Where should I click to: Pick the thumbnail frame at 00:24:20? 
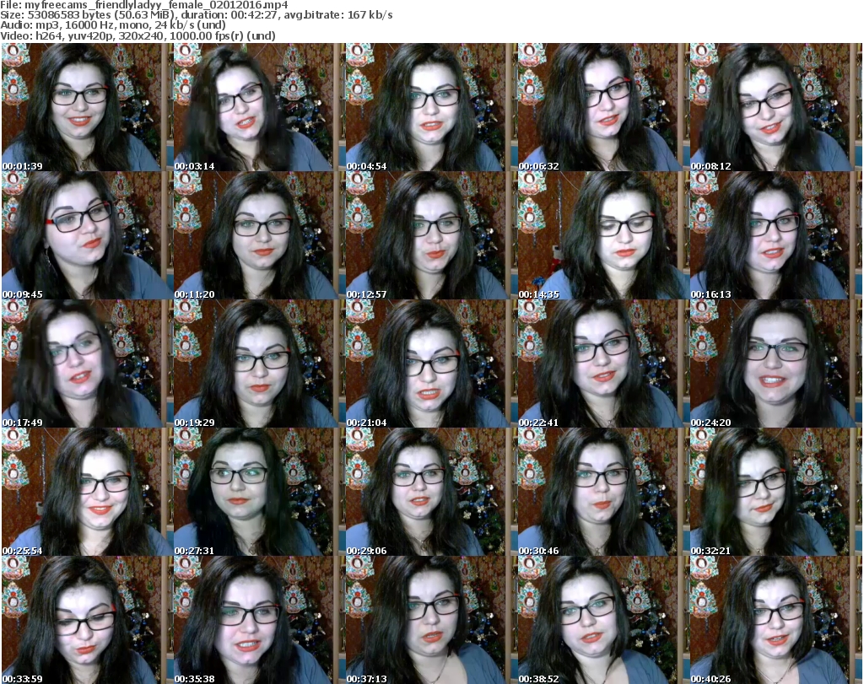pyautogui.click(x=776, y=364)
